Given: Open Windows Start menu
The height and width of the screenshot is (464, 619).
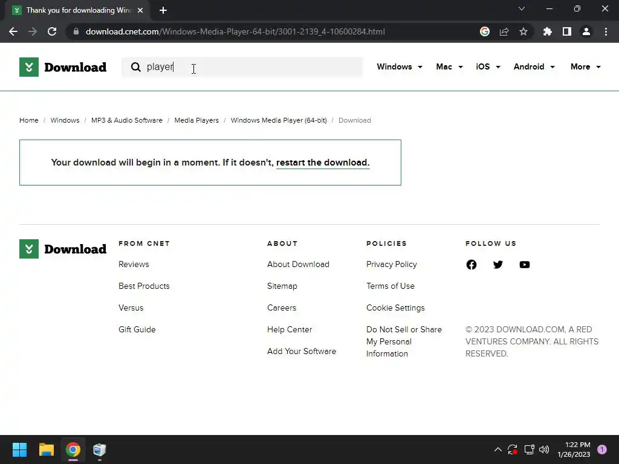Looking at the screenshot, I should [19, 449].
